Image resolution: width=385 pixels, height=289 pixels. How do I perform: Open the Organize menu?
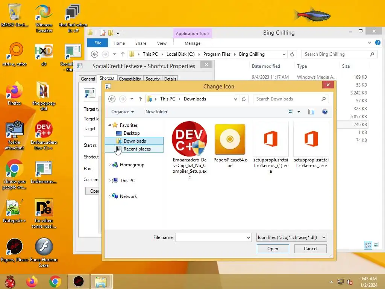123,112
